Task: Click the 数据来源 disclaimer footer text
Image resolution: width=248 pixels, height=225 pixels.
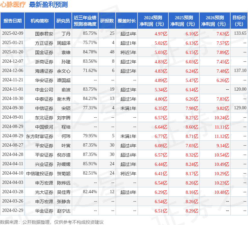Action: pyautogui.click(x=52, y=222)
